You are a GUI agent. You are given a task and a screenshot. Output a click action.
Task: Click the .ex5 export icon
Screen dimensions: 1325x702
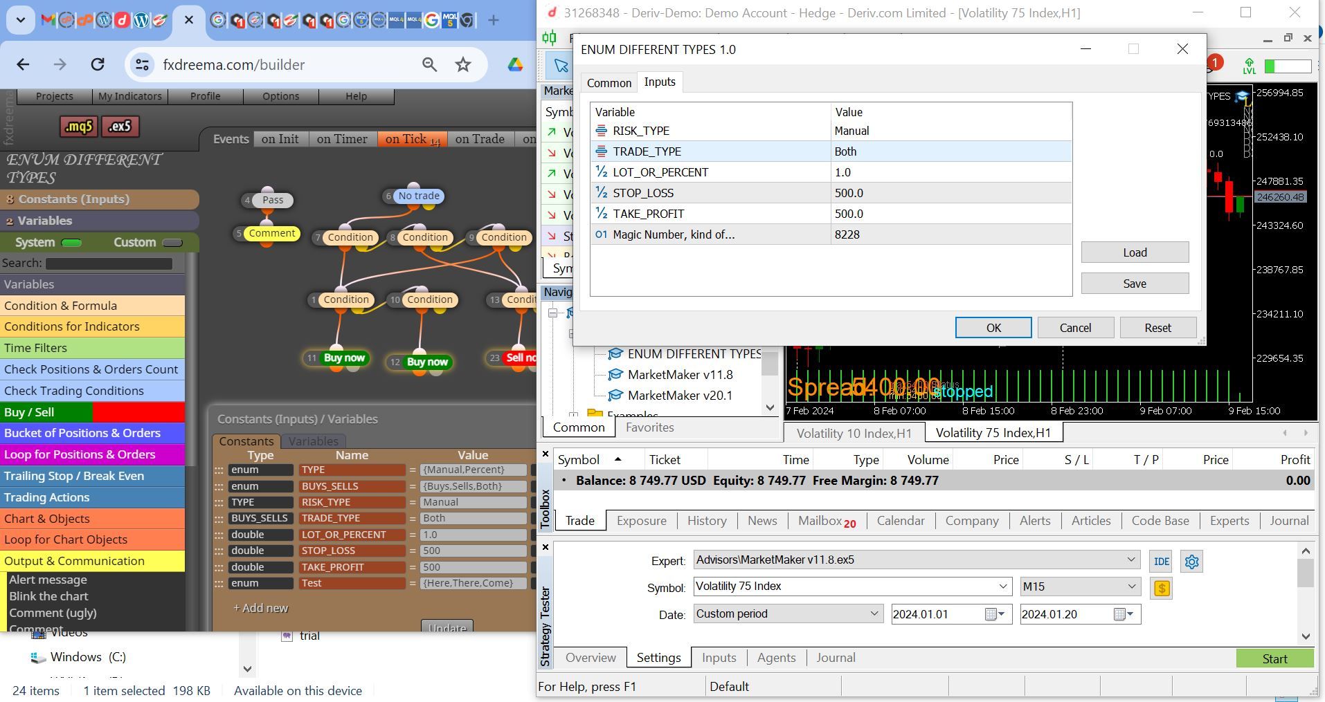click(120, 127)
